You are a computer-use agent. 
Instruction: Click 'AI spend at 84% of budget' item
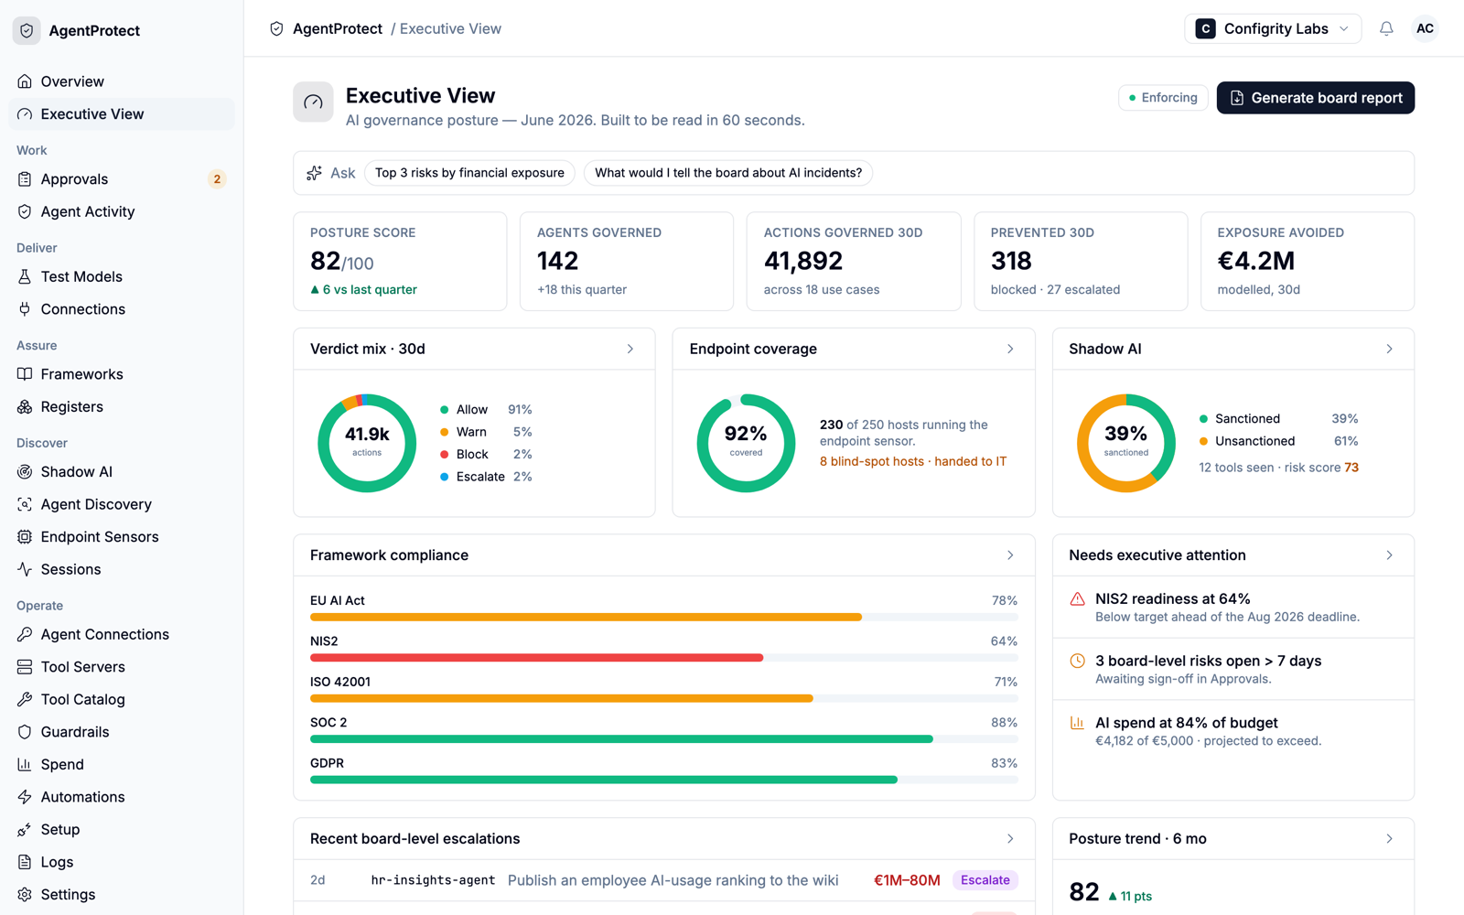[x=1233, y=731]
